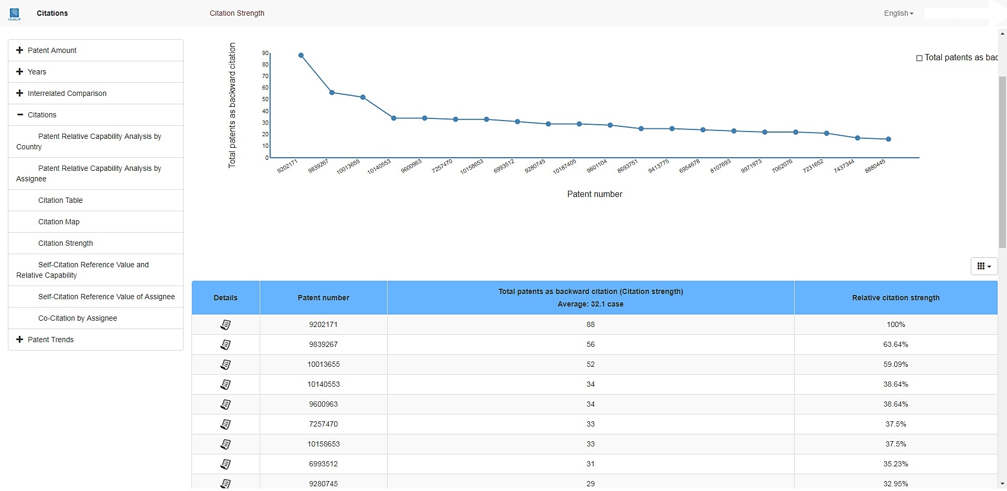This screenshot has height=491, width=1007.
Task: Expand the Patent Amount section
Action: click(x=52, y=50)
